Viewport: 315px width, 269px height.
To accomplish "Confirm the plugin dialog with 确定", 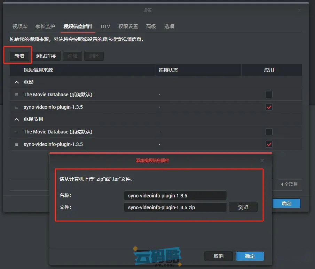I will [250, 256].
